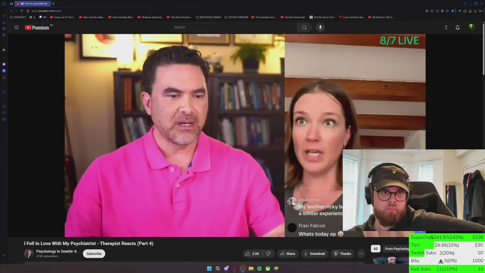
Task: Open The full story of th bookmark
Action: click(322, 17)
